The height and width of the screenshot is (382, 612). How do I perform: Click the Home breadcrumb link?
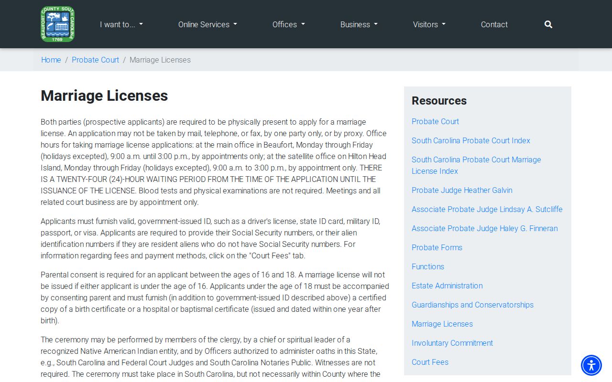point(51,60)
